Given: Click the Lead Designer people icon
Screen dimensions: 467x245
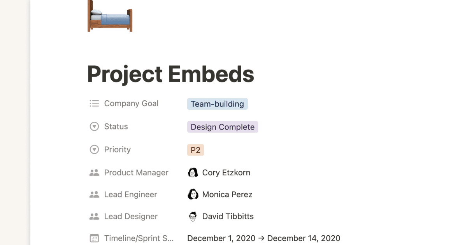Looking at the screenshot, I should click(94, 216).
